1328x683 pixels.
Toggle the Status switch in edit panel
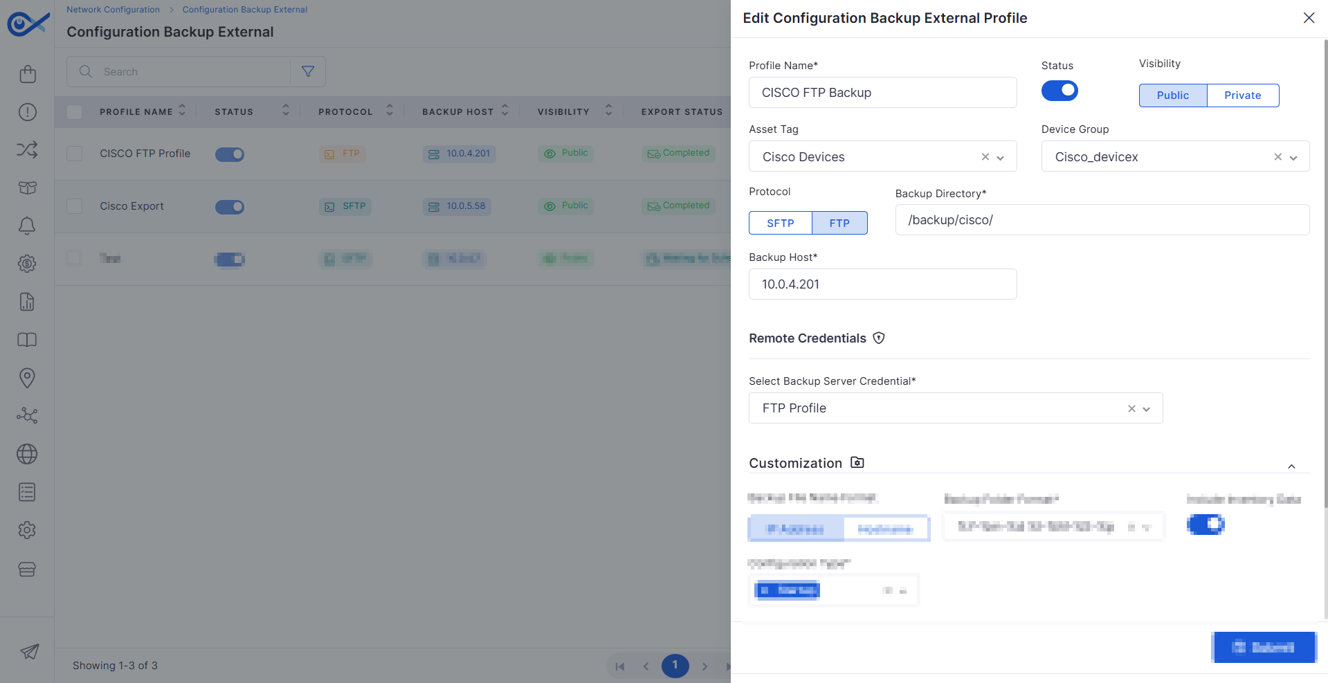tap(1059, 91)
